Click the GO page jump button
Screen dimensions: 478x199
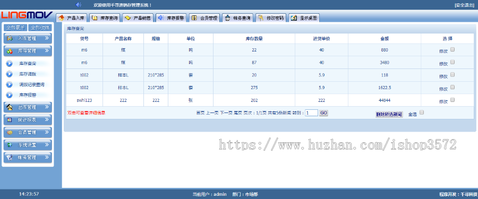[323, 113]
